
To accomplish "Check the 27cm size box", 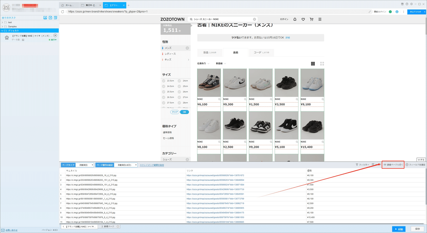I will tap(179, 97).
